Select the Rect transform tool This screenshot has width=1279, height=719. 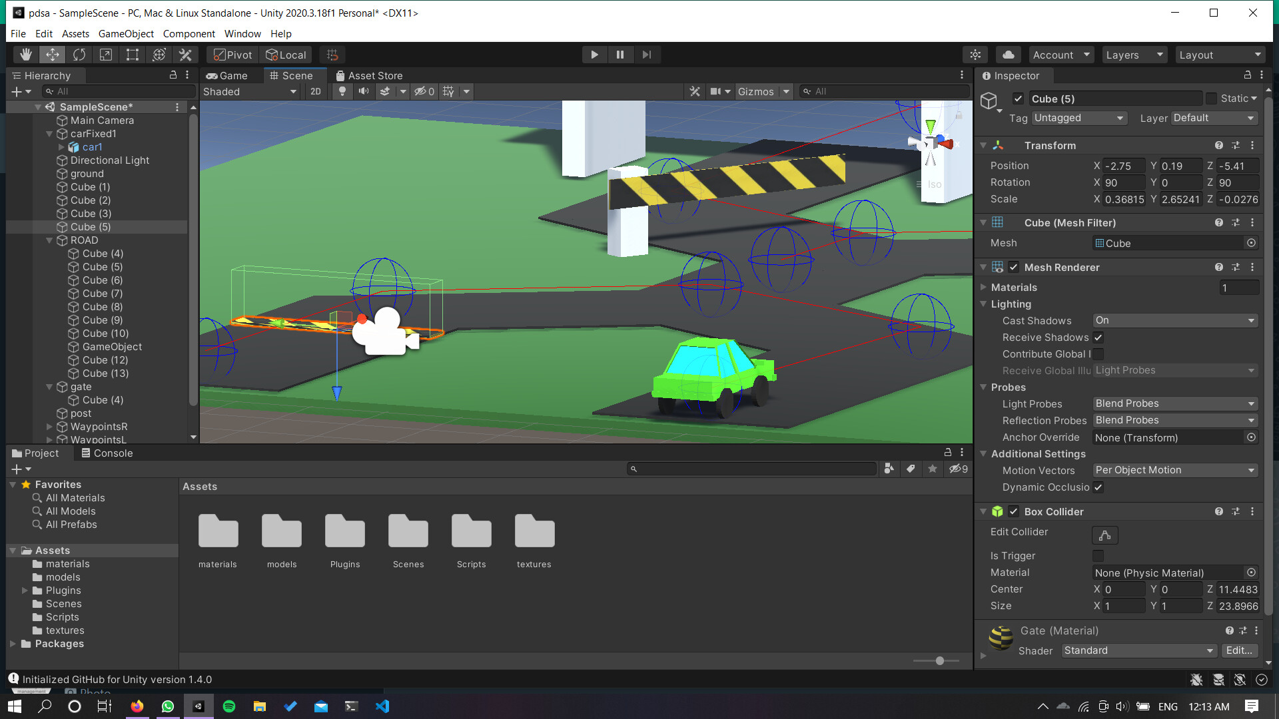[x=132, y=55]
